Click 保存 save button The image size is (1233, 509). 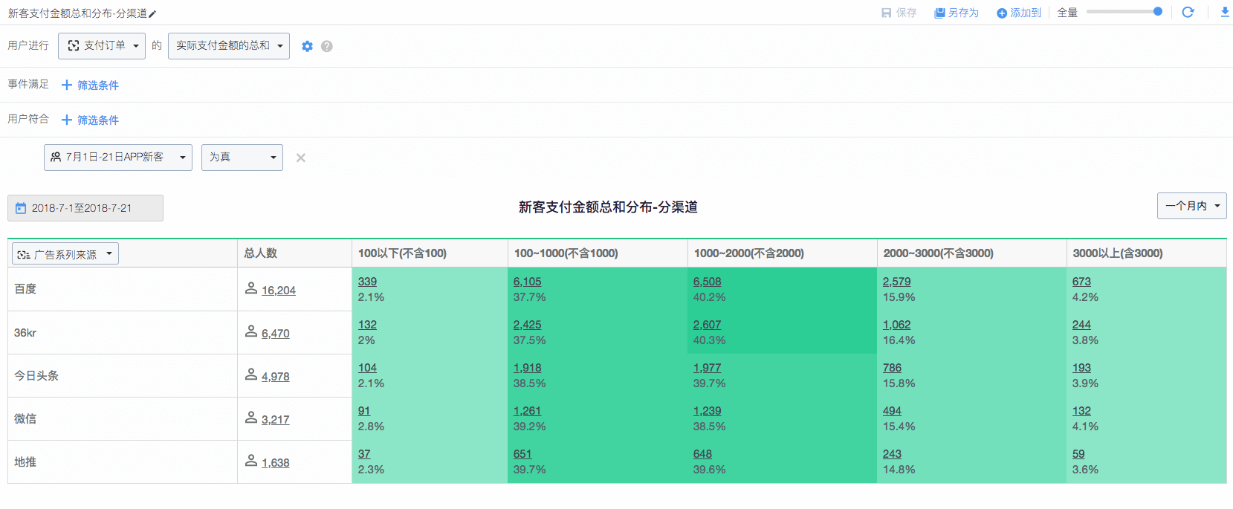click(x=899, y=13)
